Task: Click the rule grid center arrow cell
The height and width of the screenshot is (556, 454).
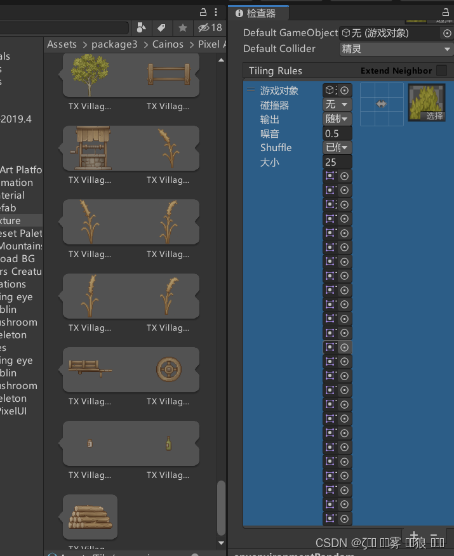Action: pos(381,104)
